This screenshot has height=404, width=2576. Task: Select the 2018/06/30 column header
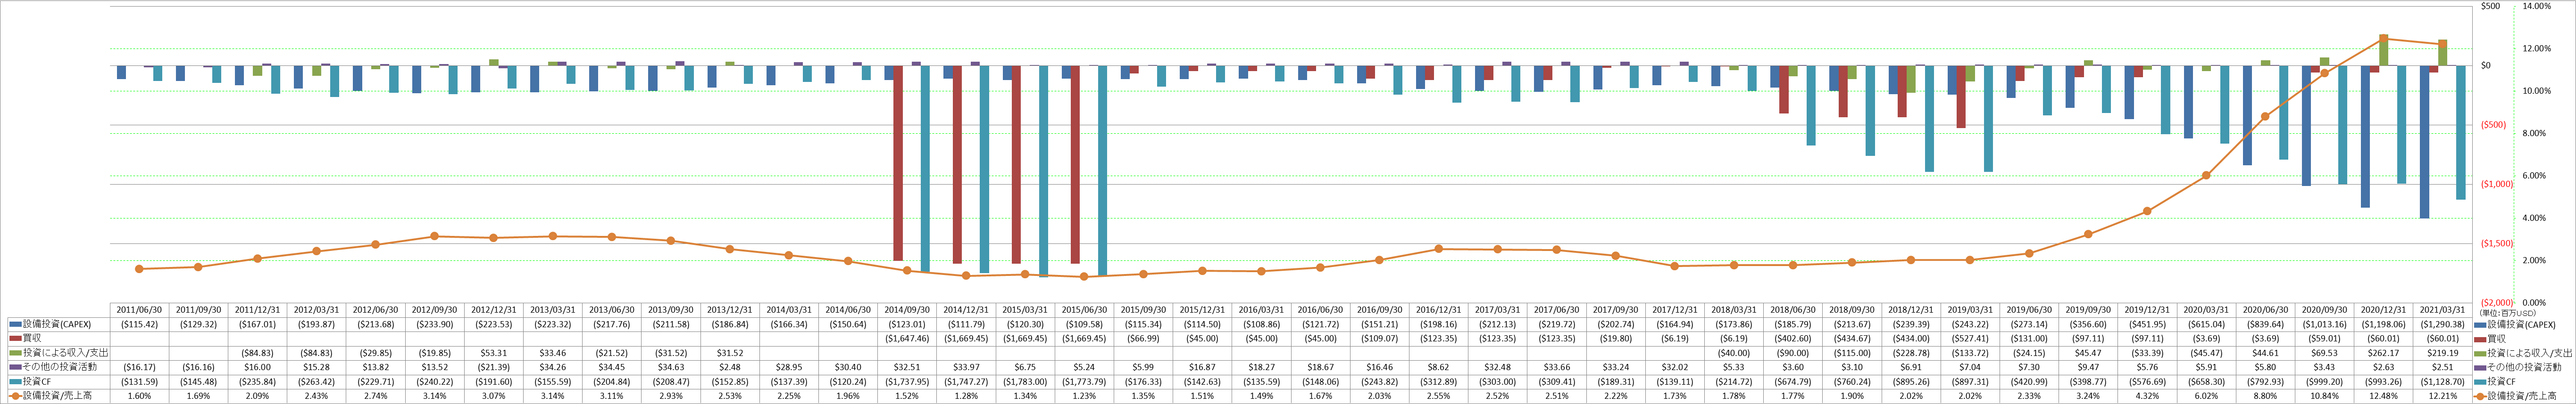[1793, 310]
